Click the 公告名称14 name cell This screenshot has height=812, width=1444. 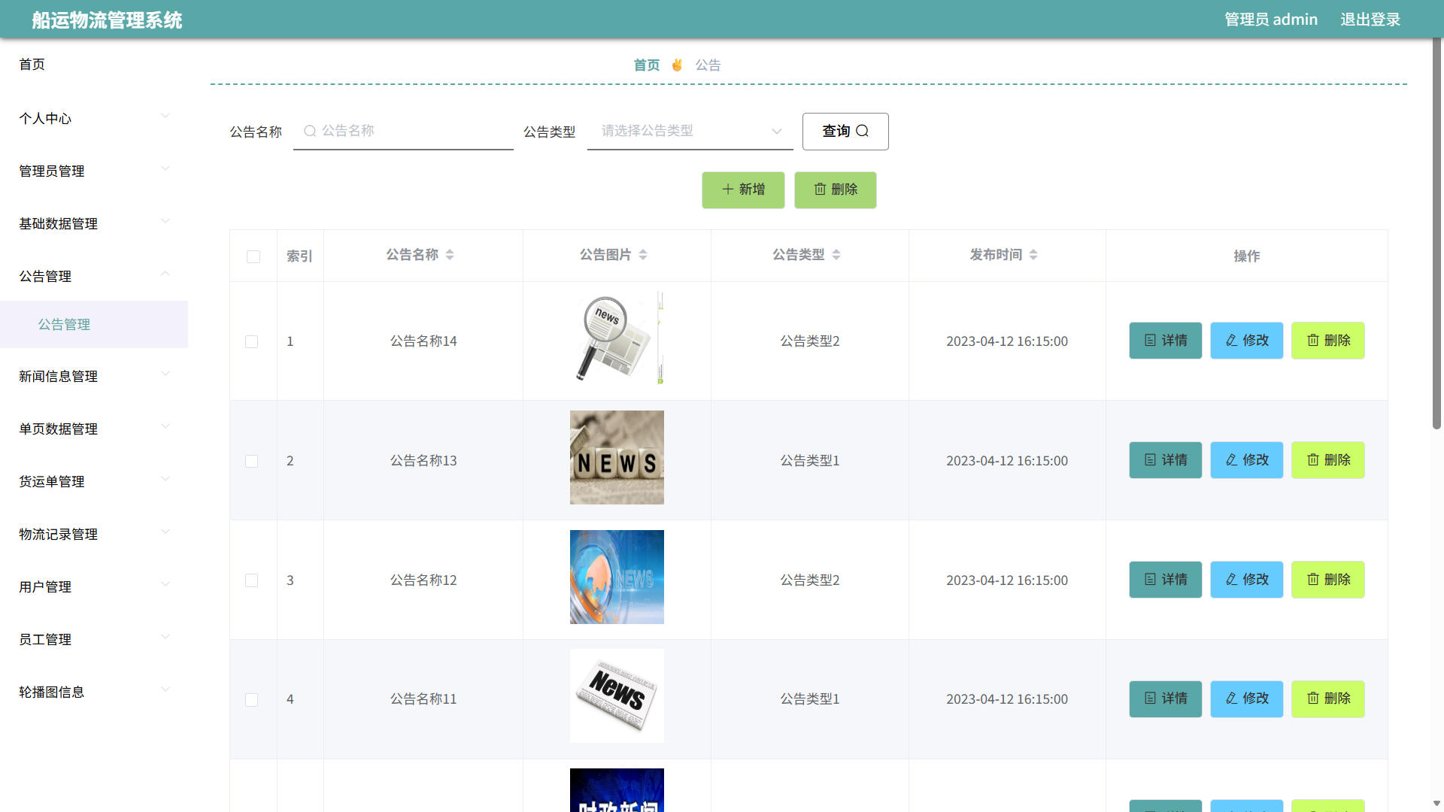(x=423, y=341)
